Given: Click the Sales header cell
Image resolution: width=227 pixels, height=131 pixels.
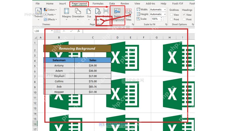Looking at the screenshot, I should click(x=93, y=60).
